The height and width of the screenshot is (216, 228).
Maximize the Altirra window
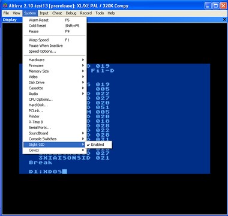pyautogui.click(x=216, y=5)
